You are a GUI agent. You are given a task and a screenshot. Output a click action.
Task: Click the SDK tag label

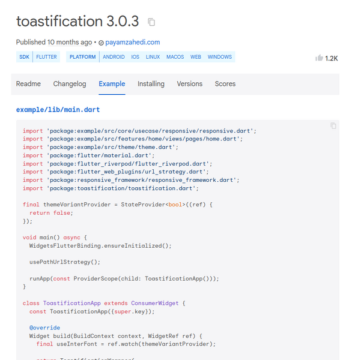[x=25, y=57]
